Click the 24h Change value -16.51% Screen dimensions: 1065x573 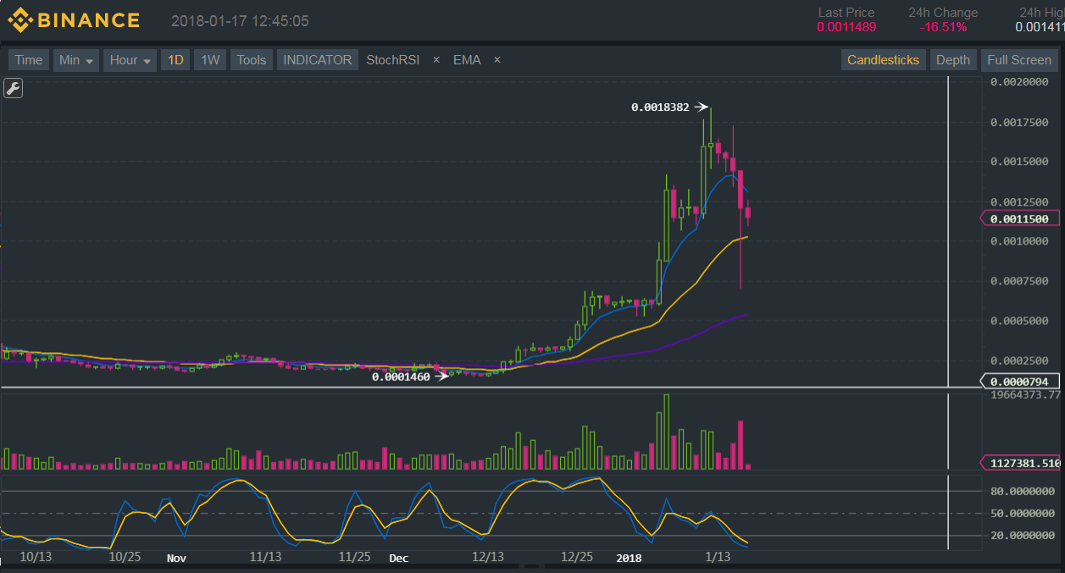click(943, 27)
